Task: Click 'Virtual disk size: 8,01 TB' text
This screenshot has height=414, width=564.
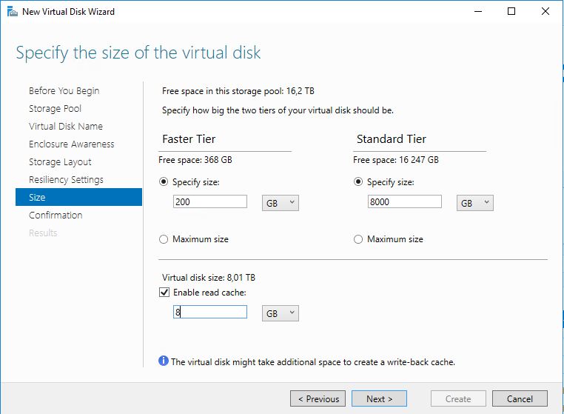Action: coord(209,278)
